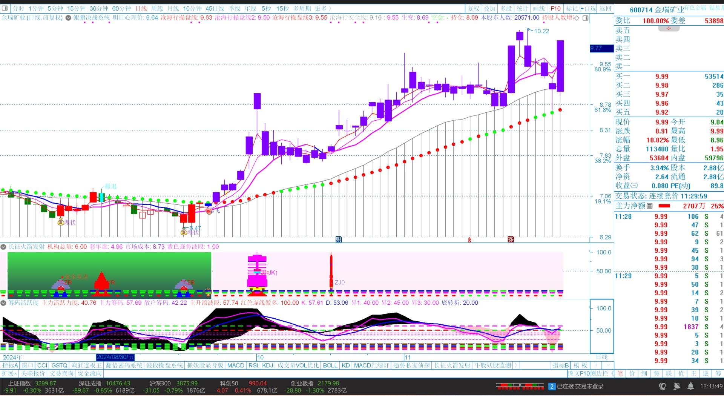724x396 pixels.
Task: Toggle the left sidebar panel icon
Action: (x=5, y=8)
